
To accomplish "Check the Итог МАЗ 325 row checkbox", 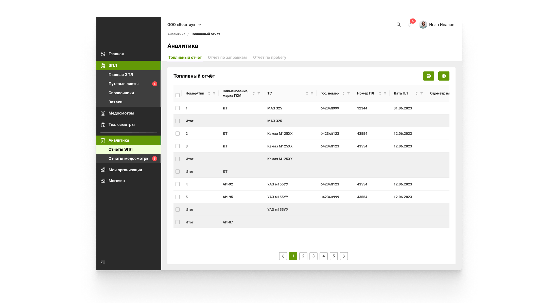I will [x=178, y=121].
